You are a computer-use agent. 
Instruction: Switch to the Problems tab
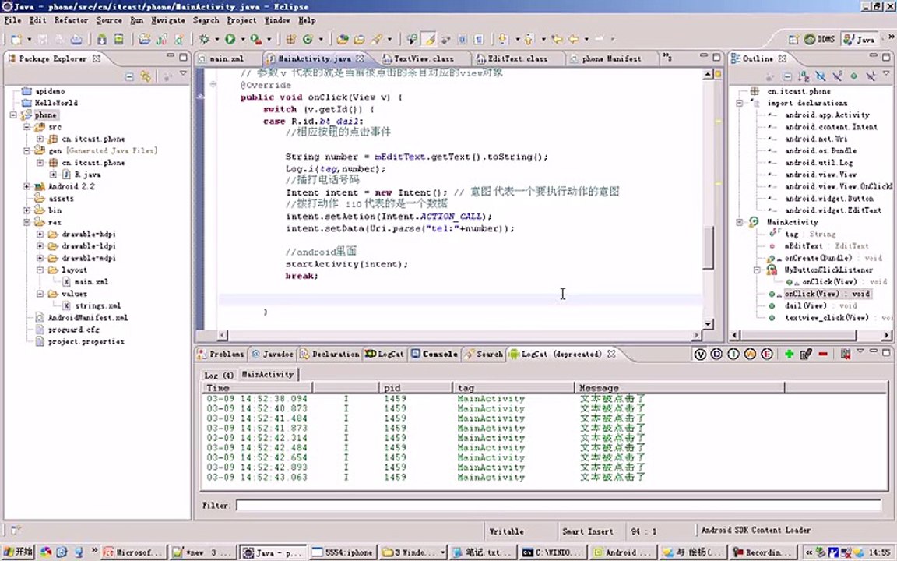tap(220, 355)
